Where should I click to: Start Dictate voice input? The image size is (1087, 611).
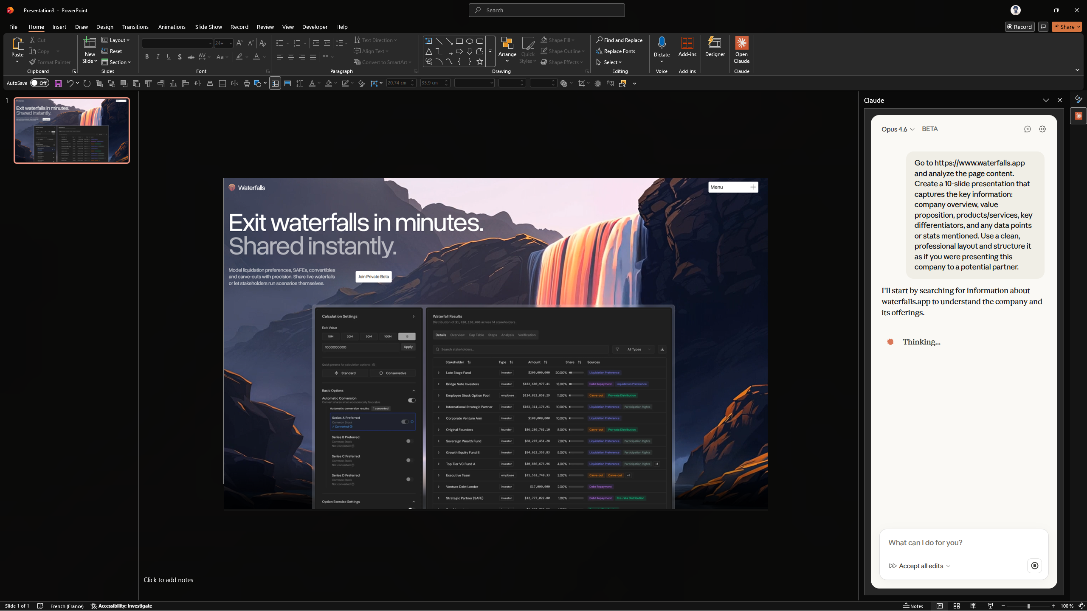(x=661, y=43)
